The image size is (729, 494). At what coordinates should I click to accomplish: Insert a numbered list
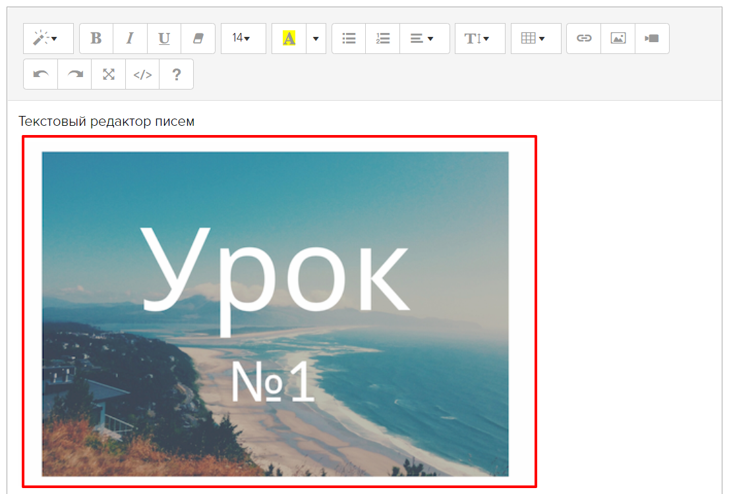[x=383, y=39]
